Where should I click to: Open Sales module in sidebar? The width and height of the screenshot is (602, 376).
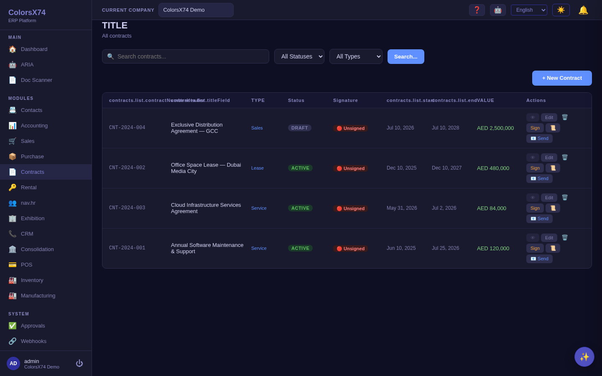46,141
